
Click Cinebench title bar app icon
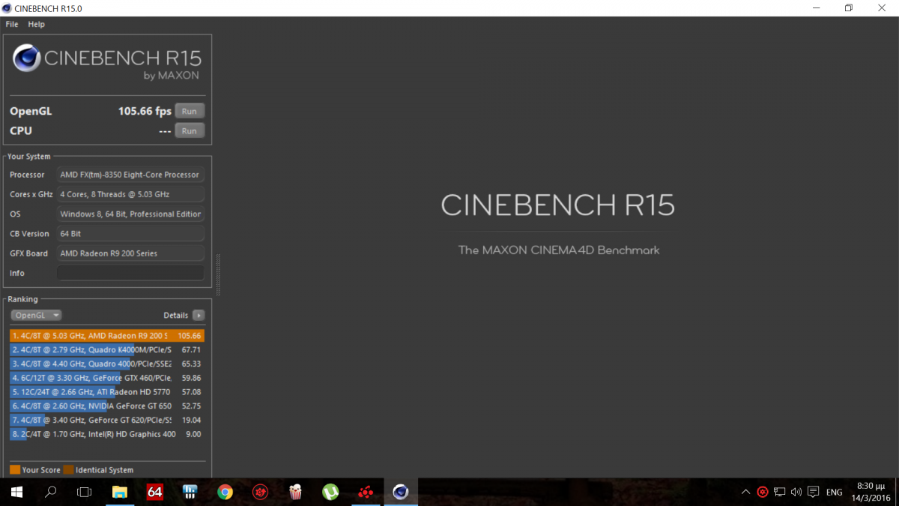point(8,8)
